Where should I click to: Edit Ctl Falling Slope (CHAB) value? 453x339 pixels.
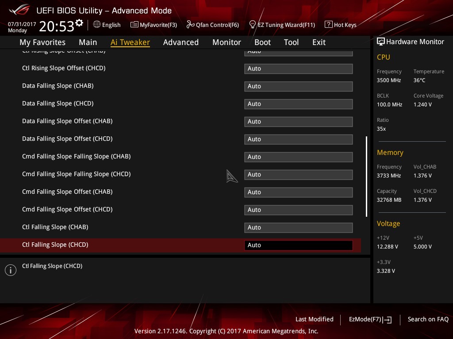[x=299, y=227]
